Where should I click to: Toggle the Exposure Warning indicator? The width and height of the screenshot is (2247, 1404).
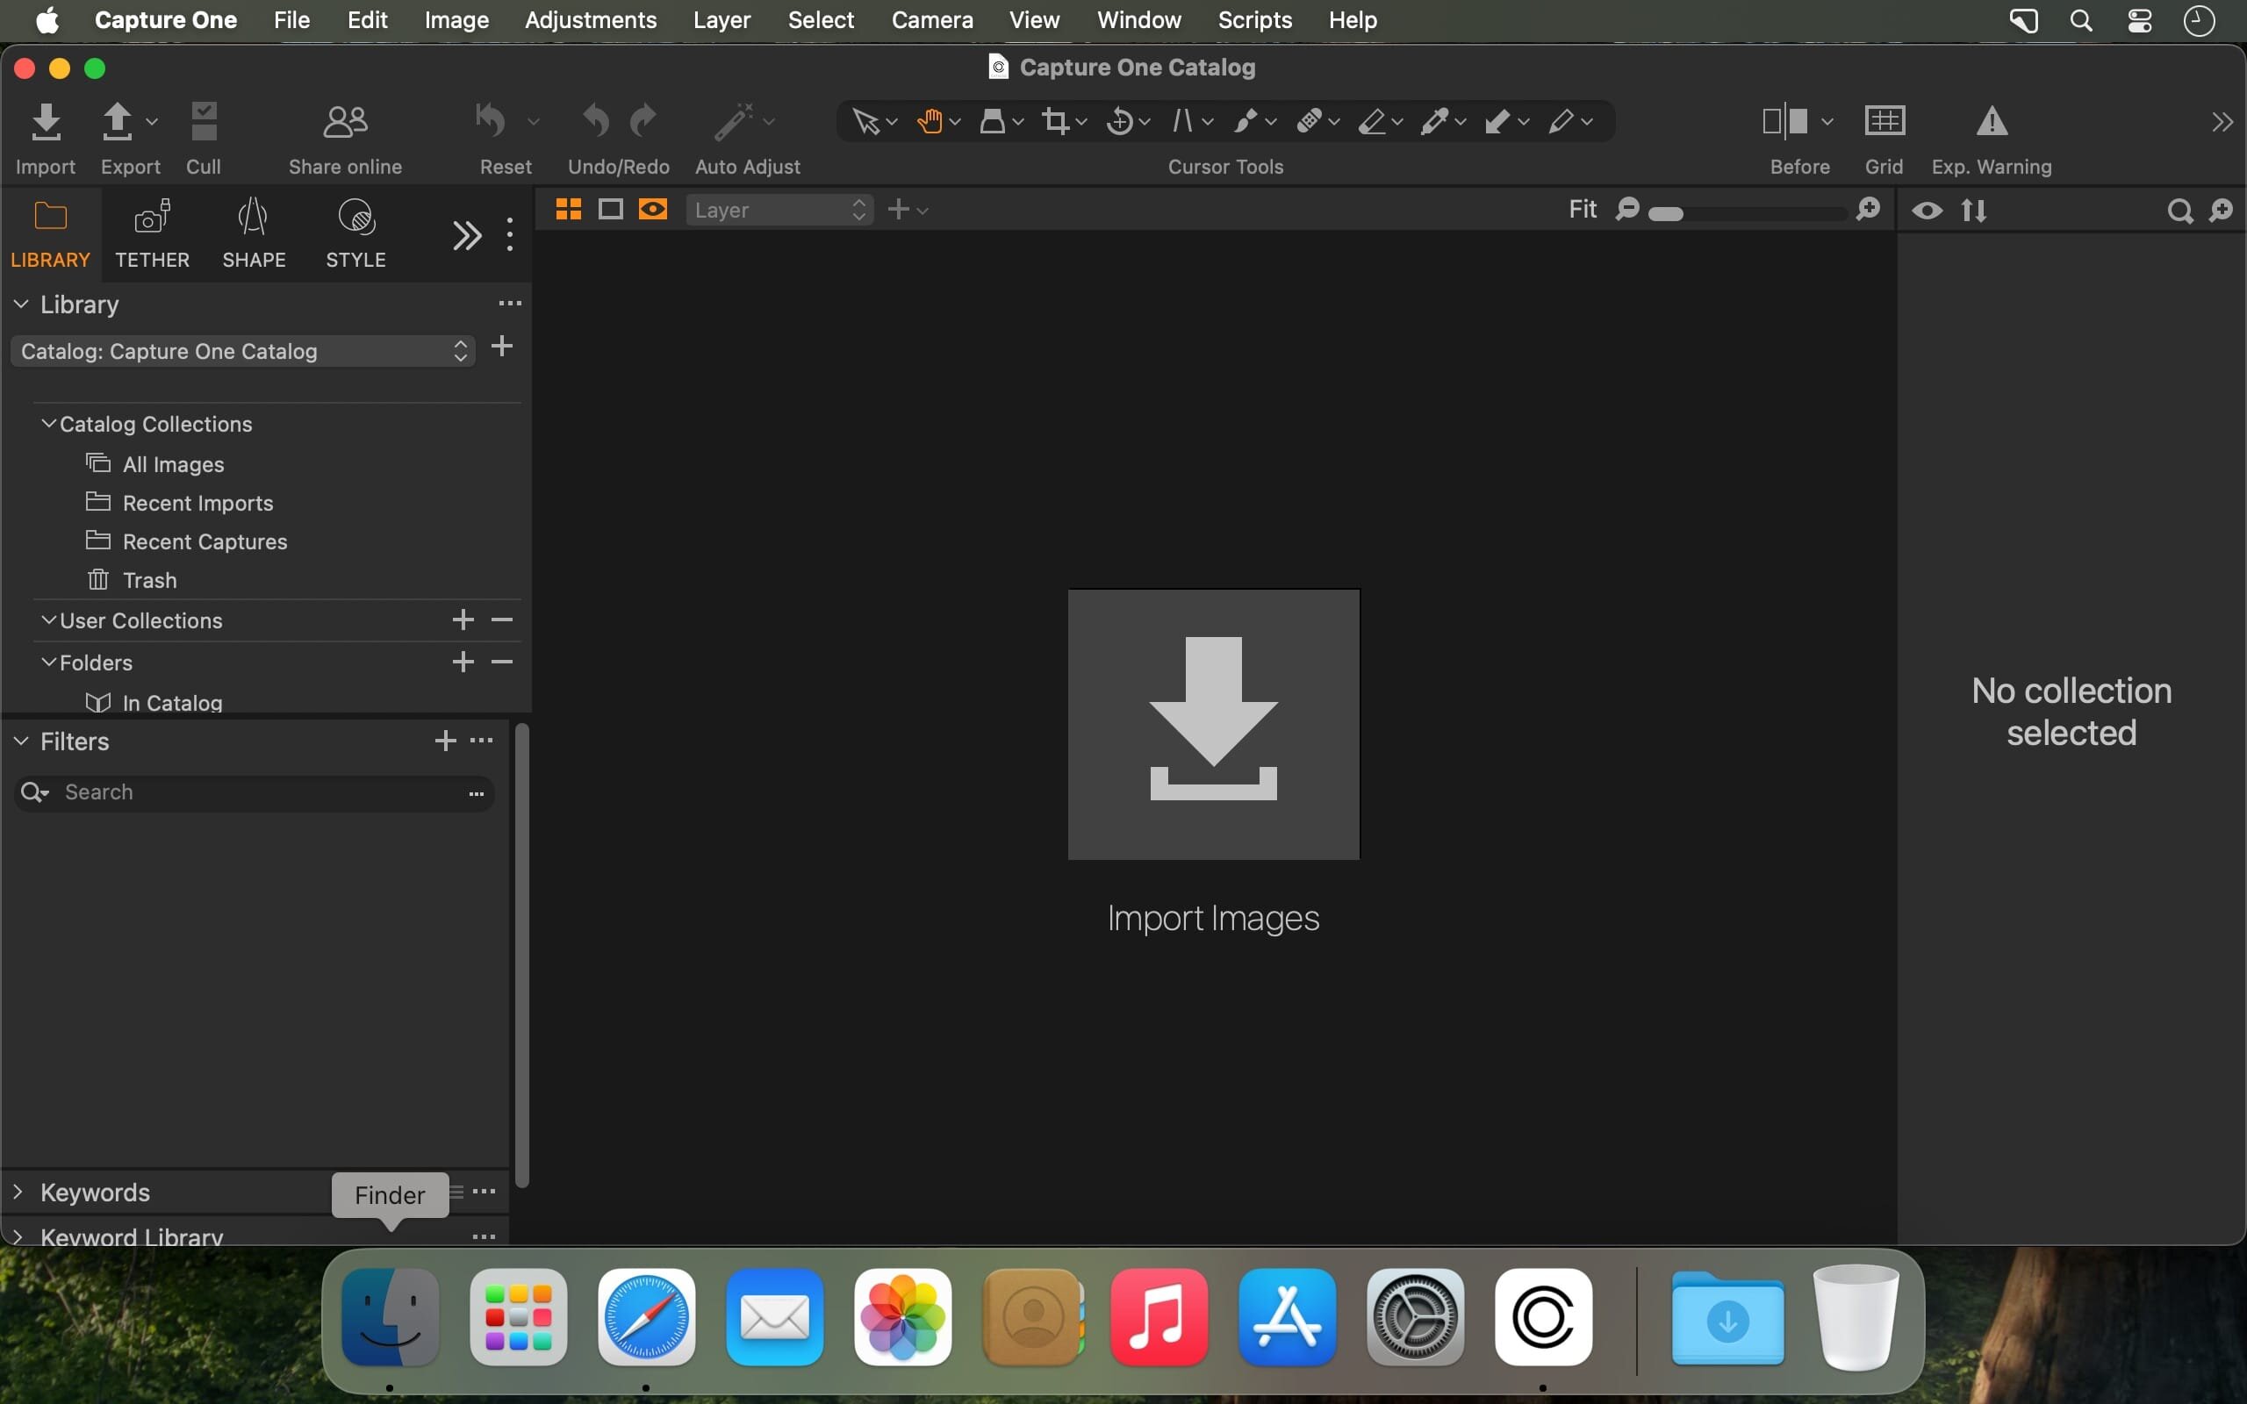[1991, 122]
